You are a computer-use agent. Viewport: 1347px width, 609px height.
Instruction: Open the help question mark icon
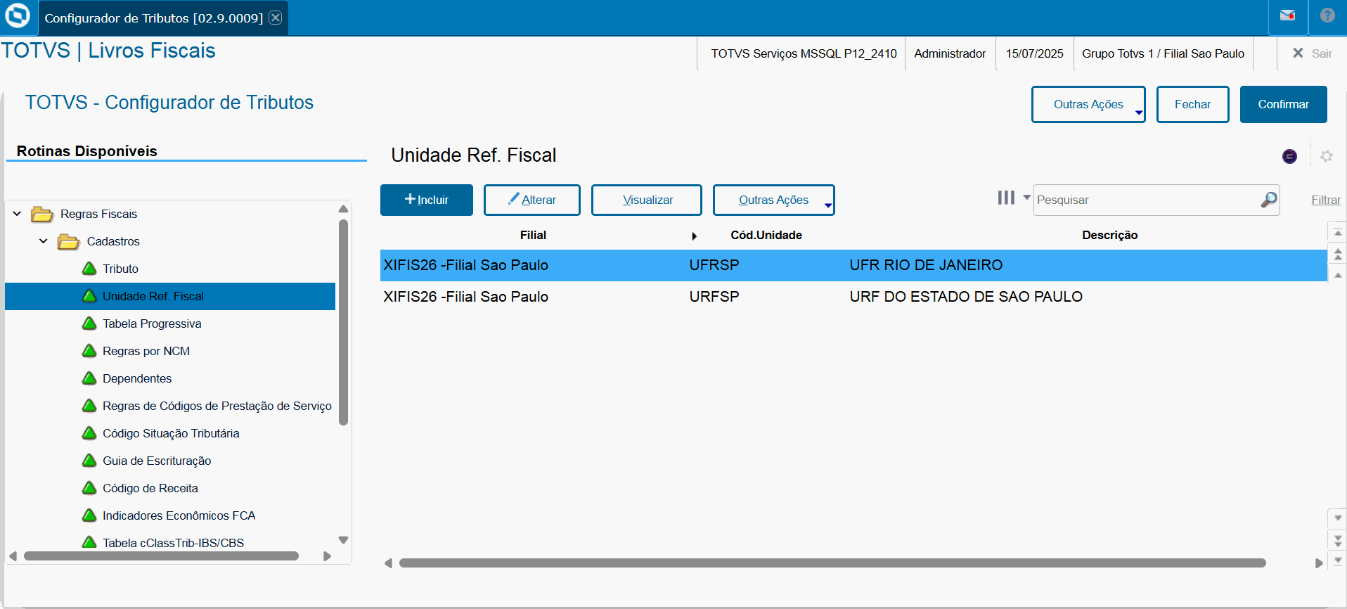point(1327,15)
